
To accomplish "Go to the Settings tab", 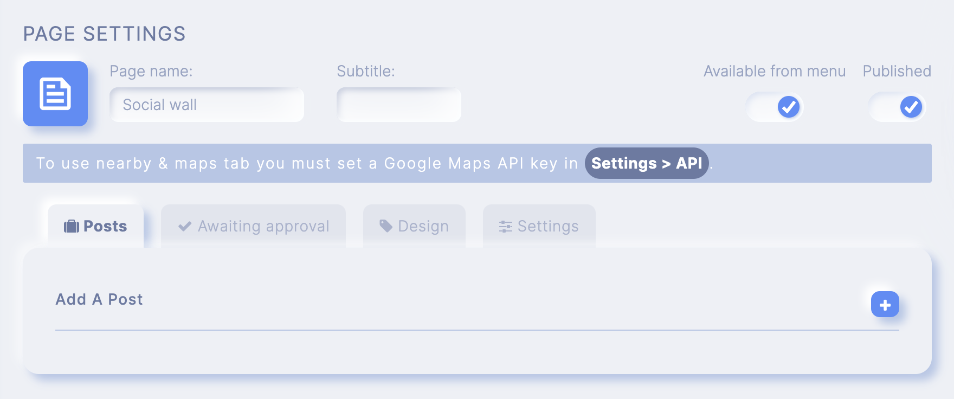I will click(539, 226).
